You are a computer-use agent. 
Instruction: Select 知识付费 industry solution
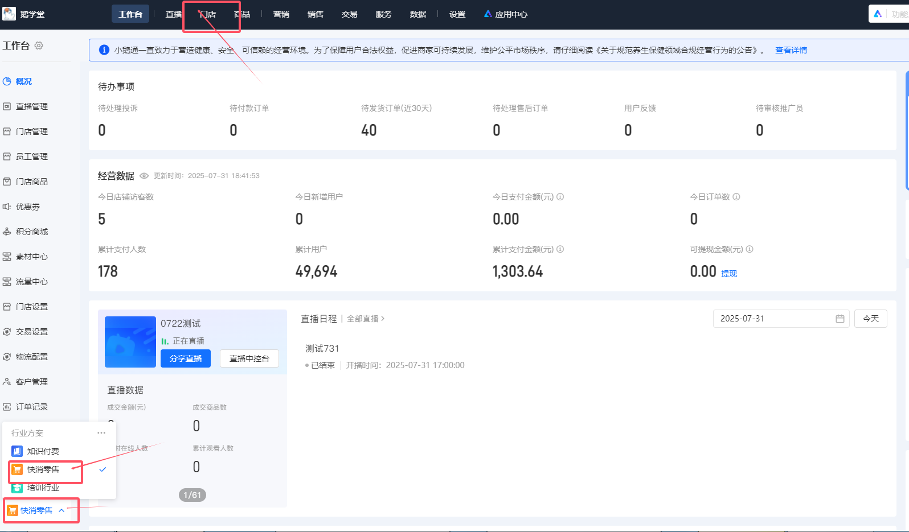[x=43, y=451]
